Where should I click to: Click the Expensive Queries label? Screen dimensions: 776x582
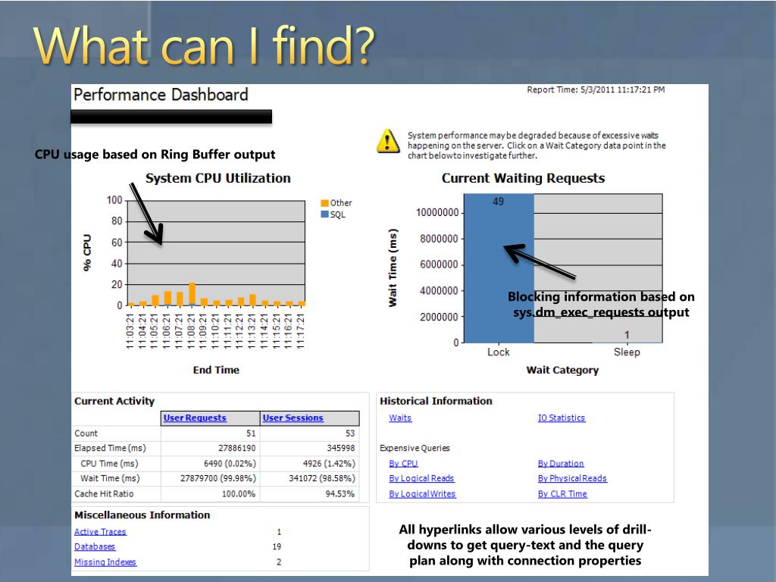tap(415, 448)
